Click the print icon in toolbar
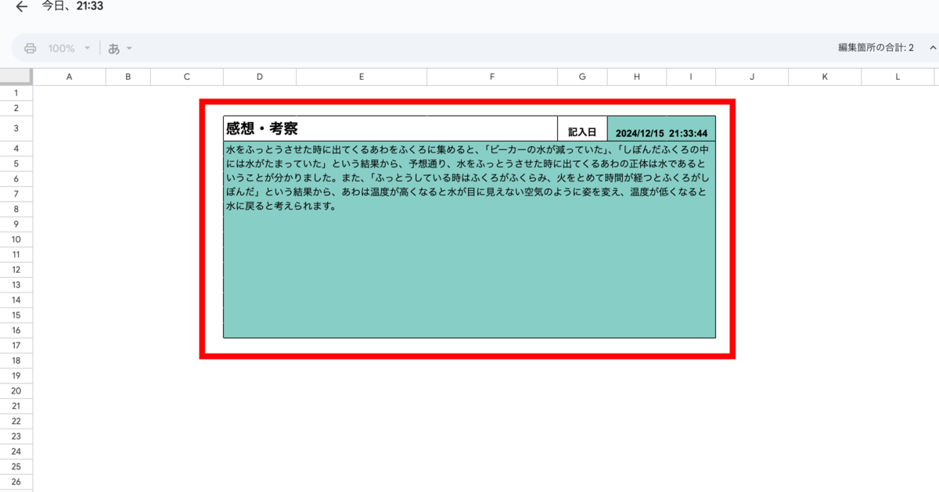Screen dimensions: 939x492 (x=31, y=48)
